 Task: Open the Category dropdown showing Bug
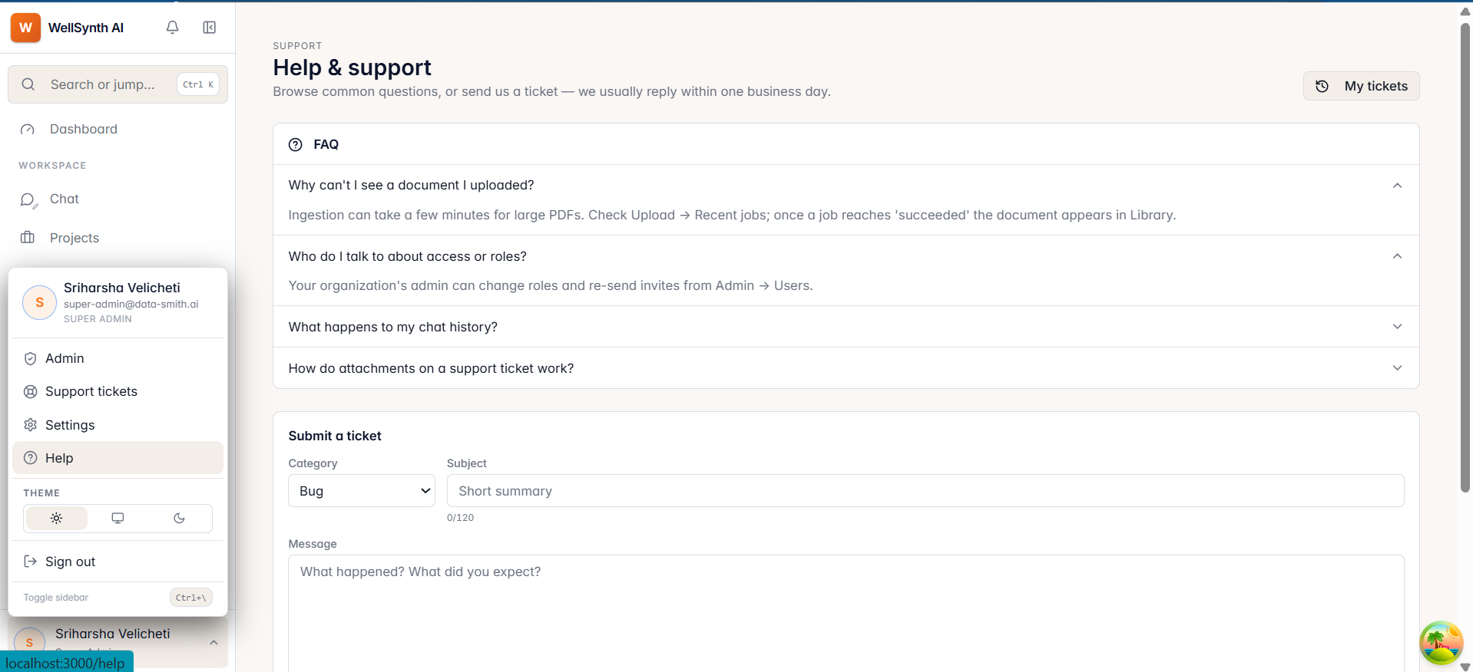362,491
